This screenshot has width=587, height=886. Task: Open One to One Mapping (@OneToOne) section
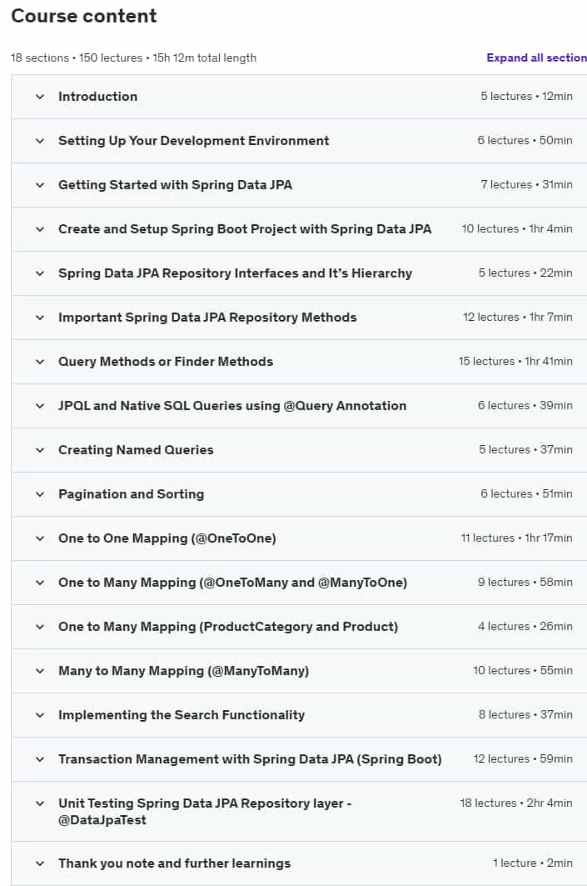pos(167,538)
